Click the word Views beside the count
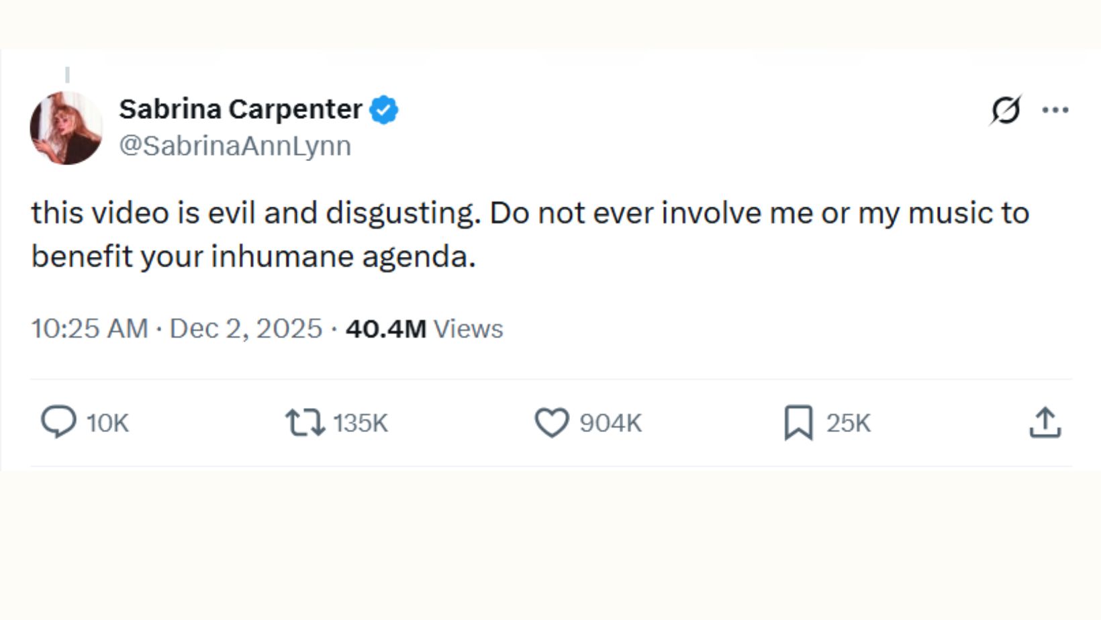The image size is (1101, 620). [468, 329]
